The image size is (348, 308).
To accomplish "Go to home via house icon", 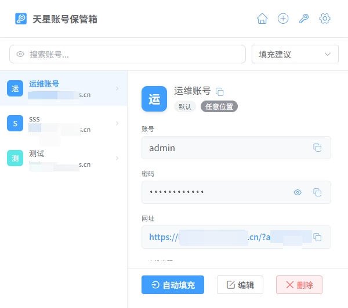I will click(x=262, y=19).
